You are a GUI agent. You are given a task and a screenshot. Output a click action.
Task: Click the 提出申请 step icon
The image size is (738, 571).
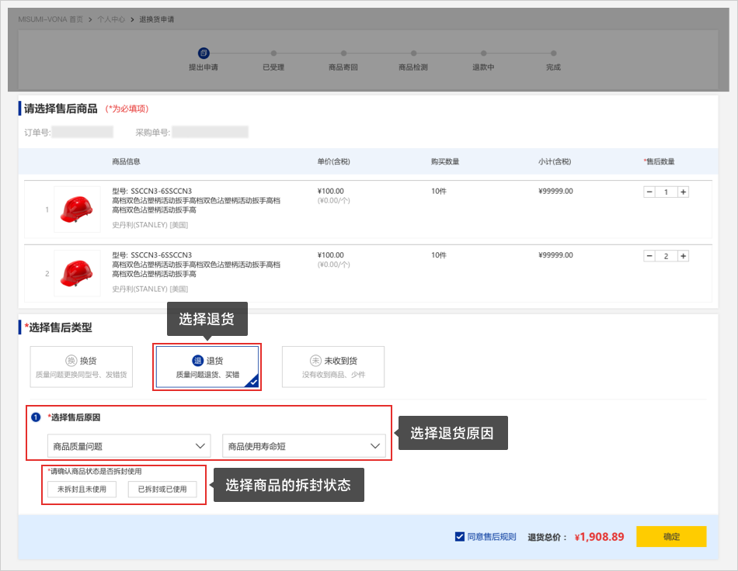pos(204,53)
